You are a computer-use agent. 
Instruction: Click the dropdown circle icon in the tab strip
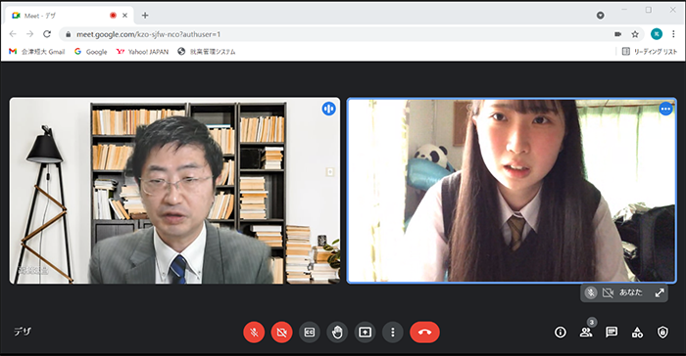(x=600, y=16)
